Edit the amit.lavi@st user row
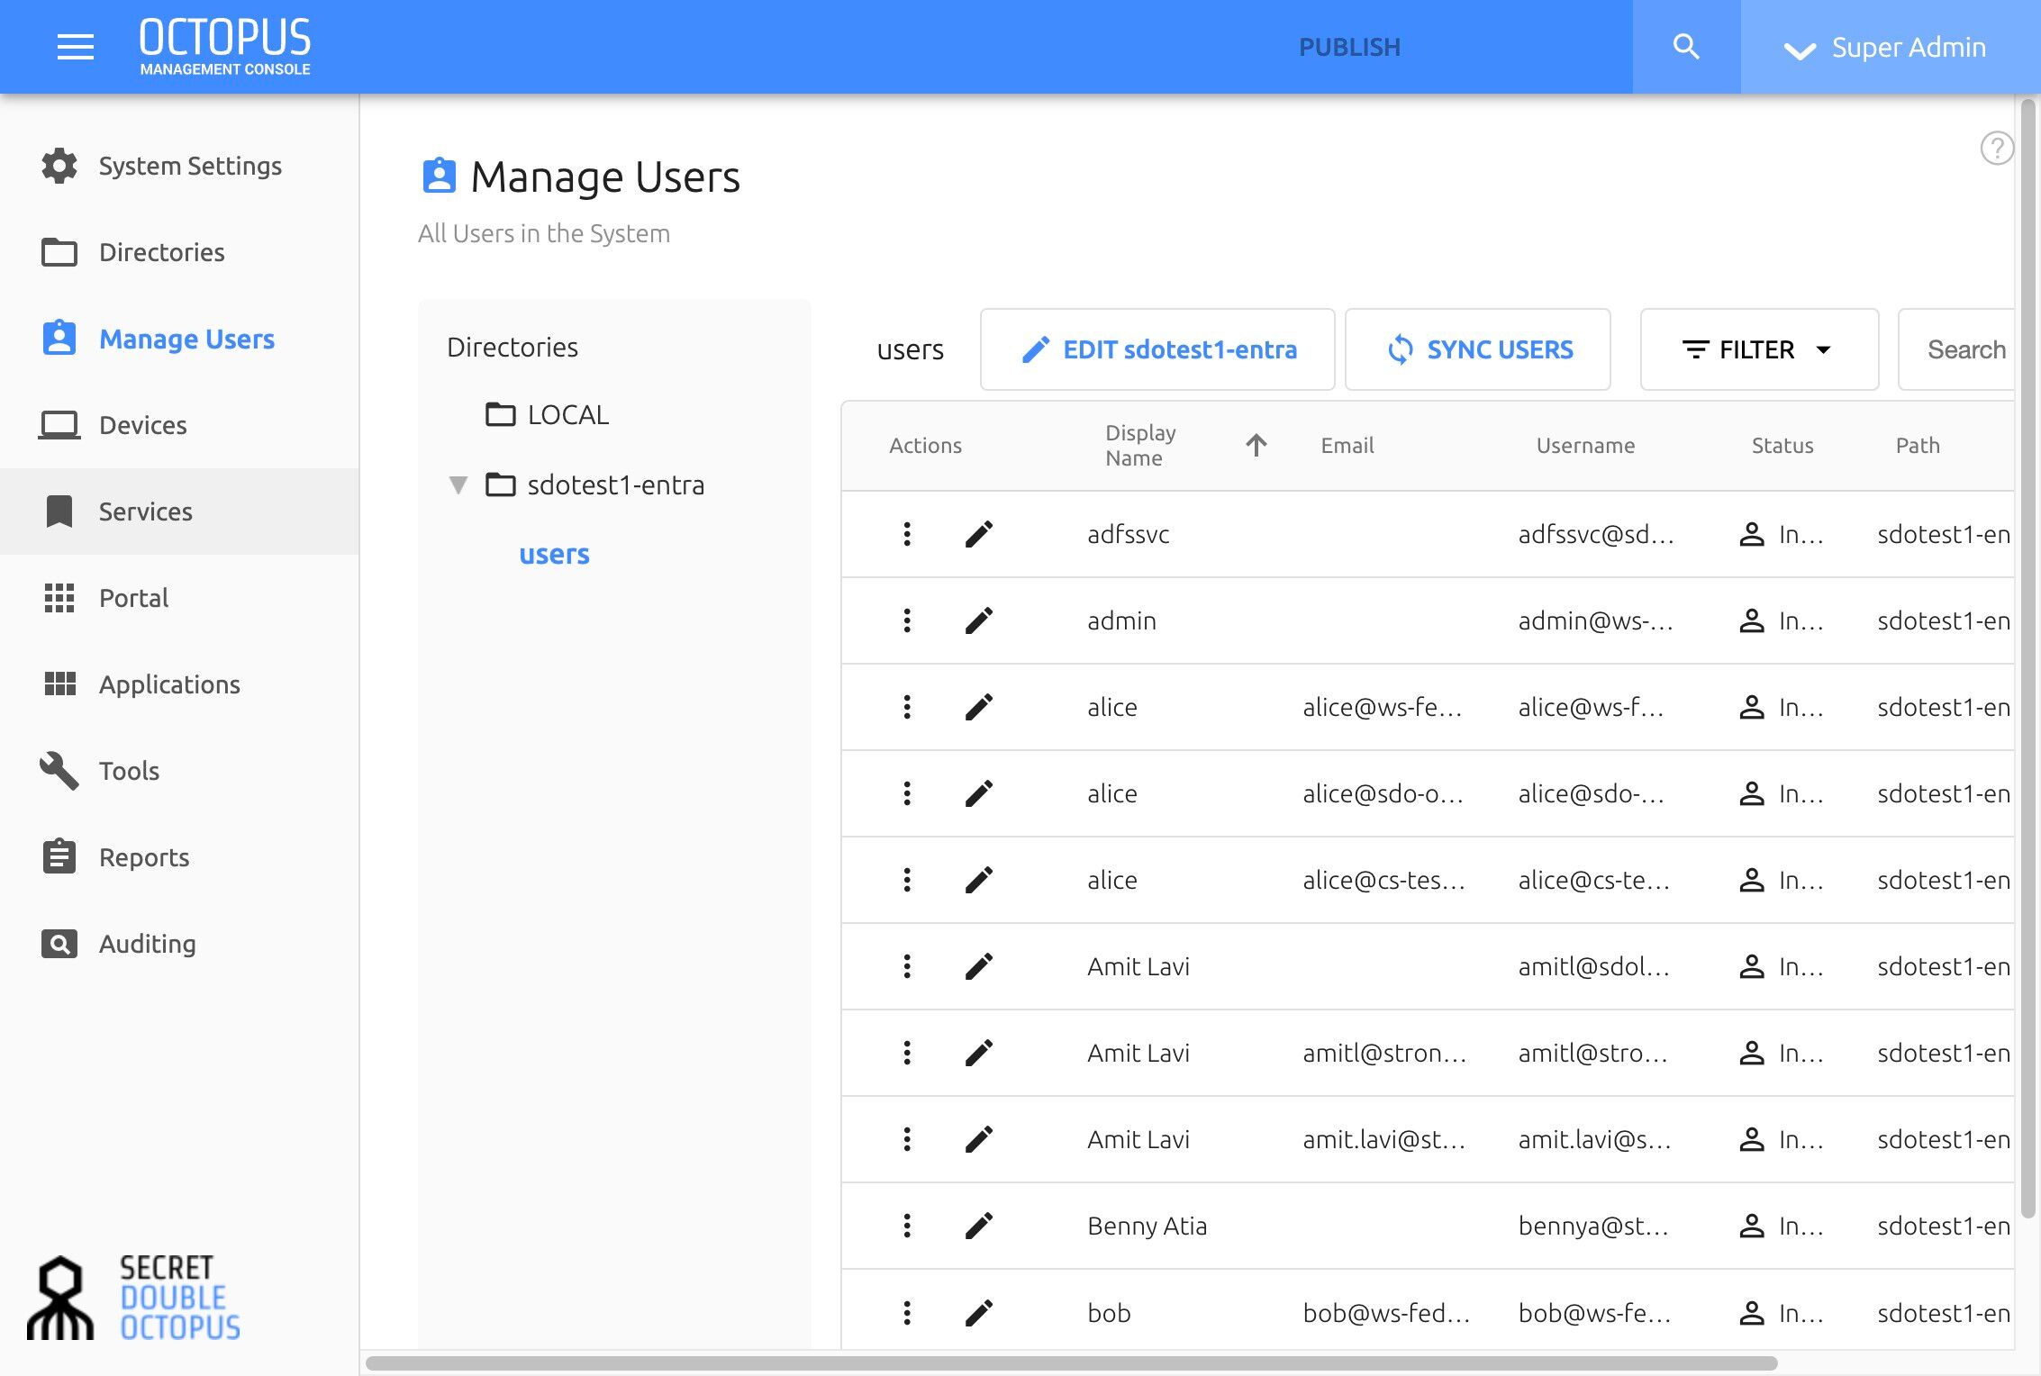 [x=979, y=1139]
